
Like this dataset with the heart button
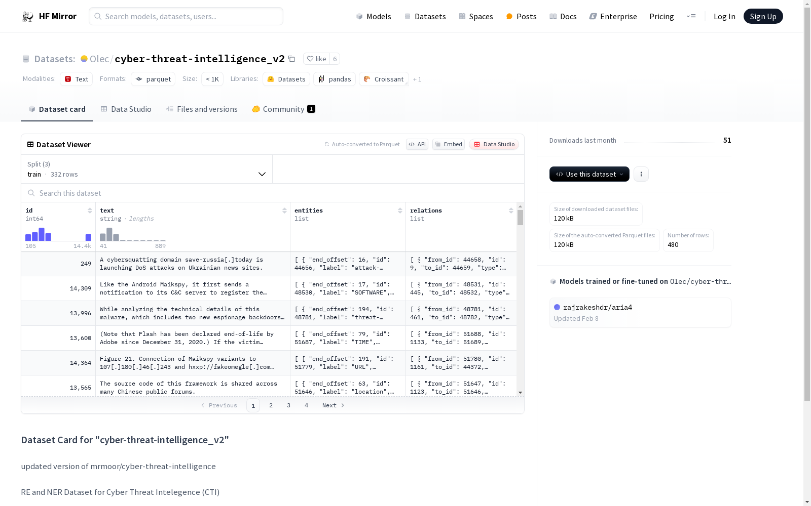coord(317,59)
